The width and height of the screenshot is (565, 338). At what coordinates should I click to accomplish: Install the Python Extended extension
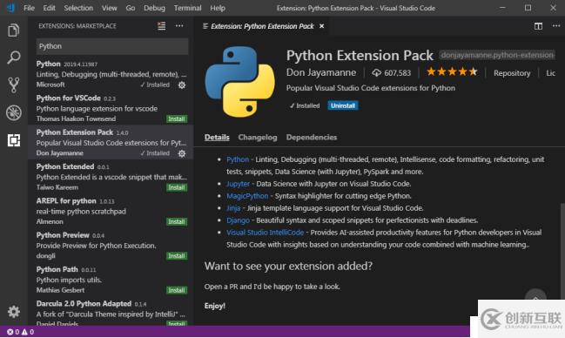[177, 187]
